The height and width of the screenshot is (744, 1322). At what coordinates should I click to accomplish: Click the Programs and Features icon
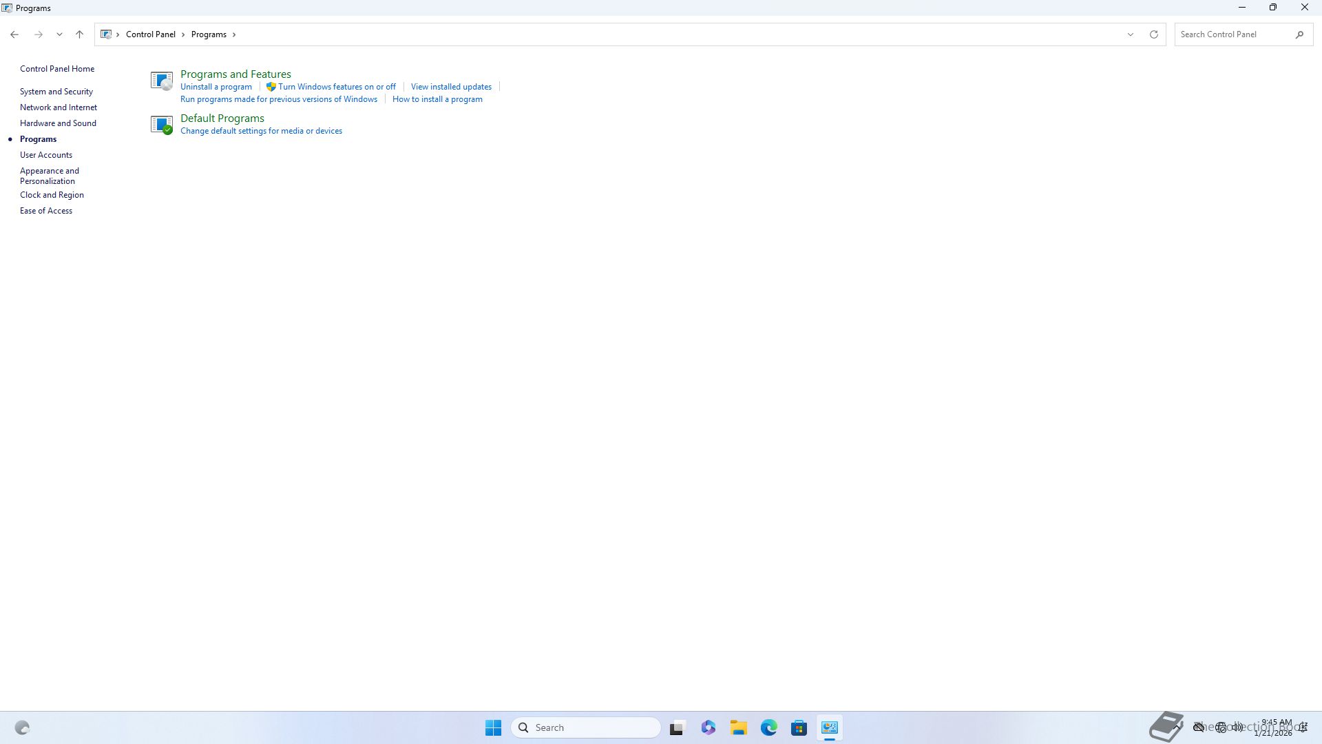pyautogui.click(x=161, y=81)
